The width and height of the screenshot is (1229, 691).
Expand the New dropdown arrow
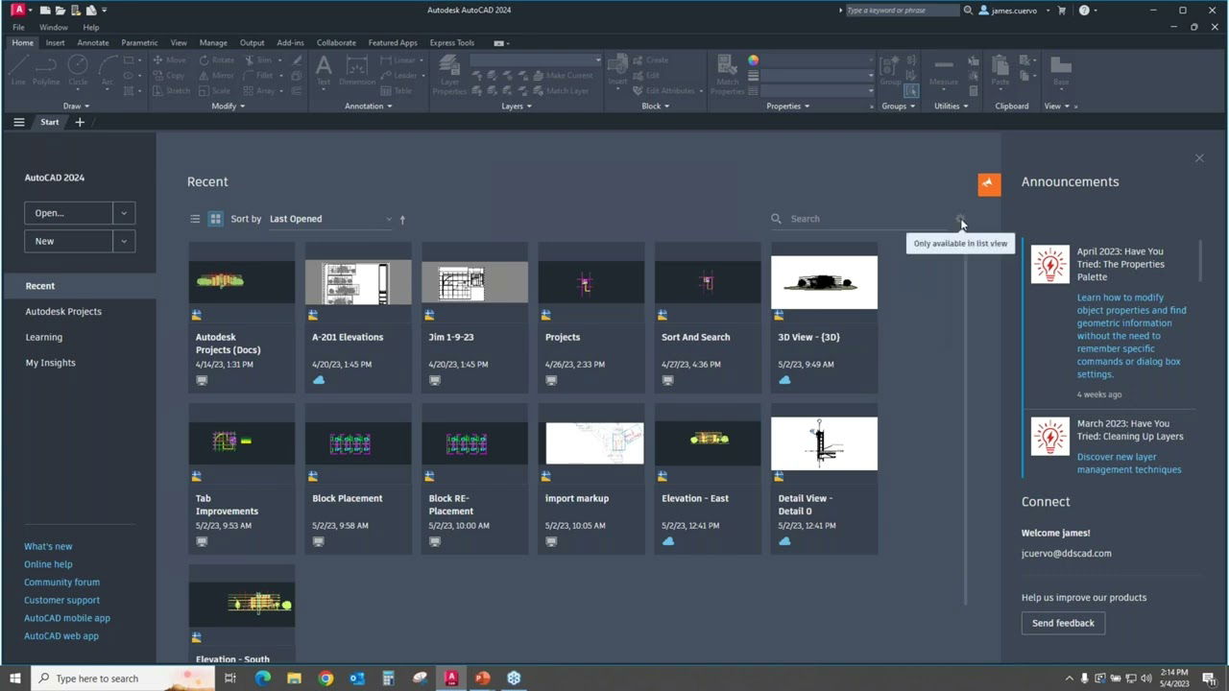coord(124,241)
